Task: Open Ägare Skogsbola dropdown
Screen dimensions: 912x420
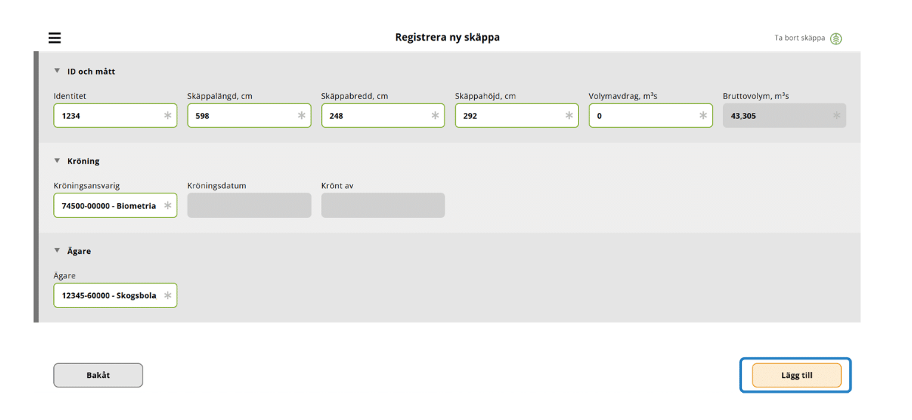Action: [115, 295]
